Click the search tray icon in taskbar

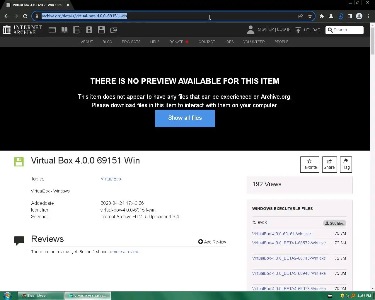click(x=353, y=296)
